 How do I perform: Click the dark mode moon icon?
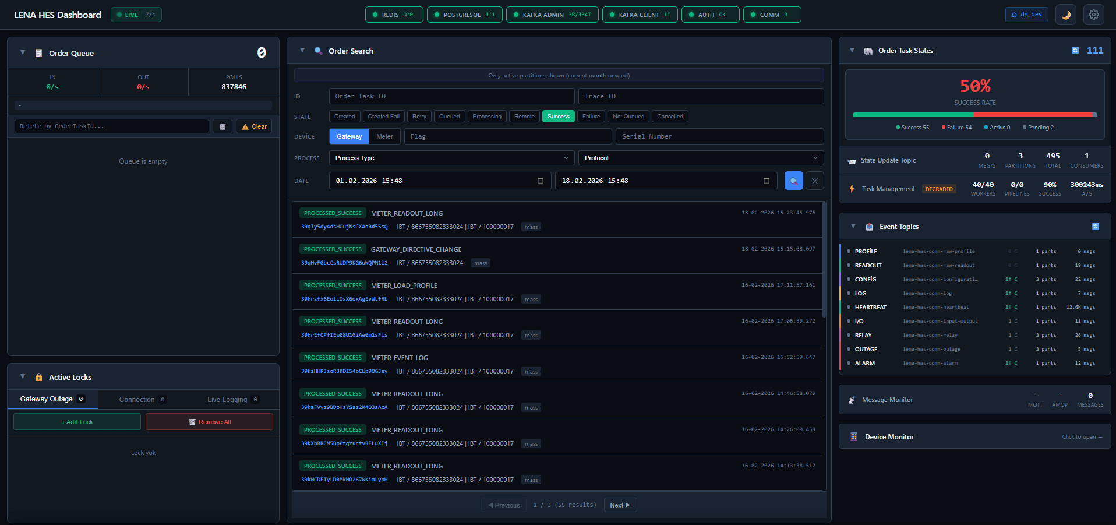tap(1065, 15)
